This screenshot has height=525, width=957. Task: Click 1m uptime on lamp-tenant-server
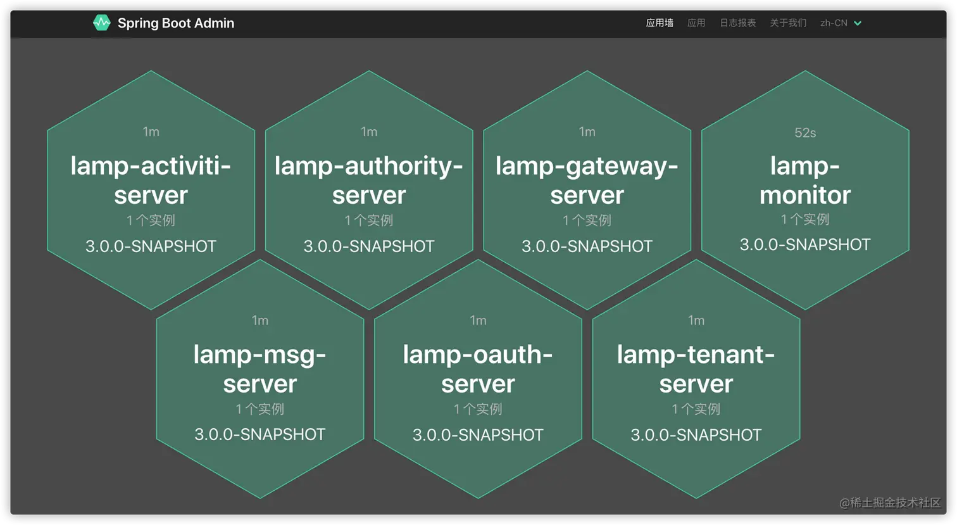(696, 320)
